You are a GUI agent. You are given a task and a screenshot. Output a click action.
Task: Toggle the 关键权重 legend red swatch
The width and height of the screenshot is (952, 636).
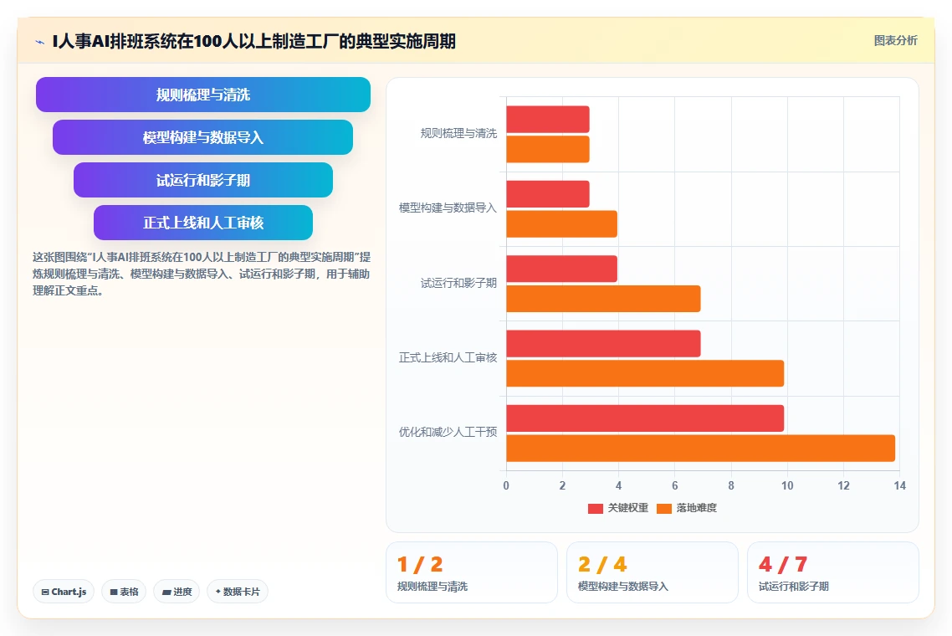point(596,509)
